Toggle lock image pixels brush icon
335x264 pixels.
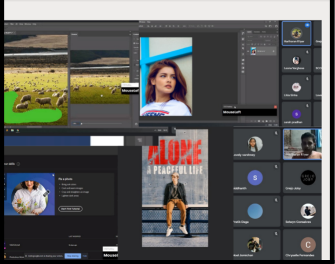coord(255,44)
